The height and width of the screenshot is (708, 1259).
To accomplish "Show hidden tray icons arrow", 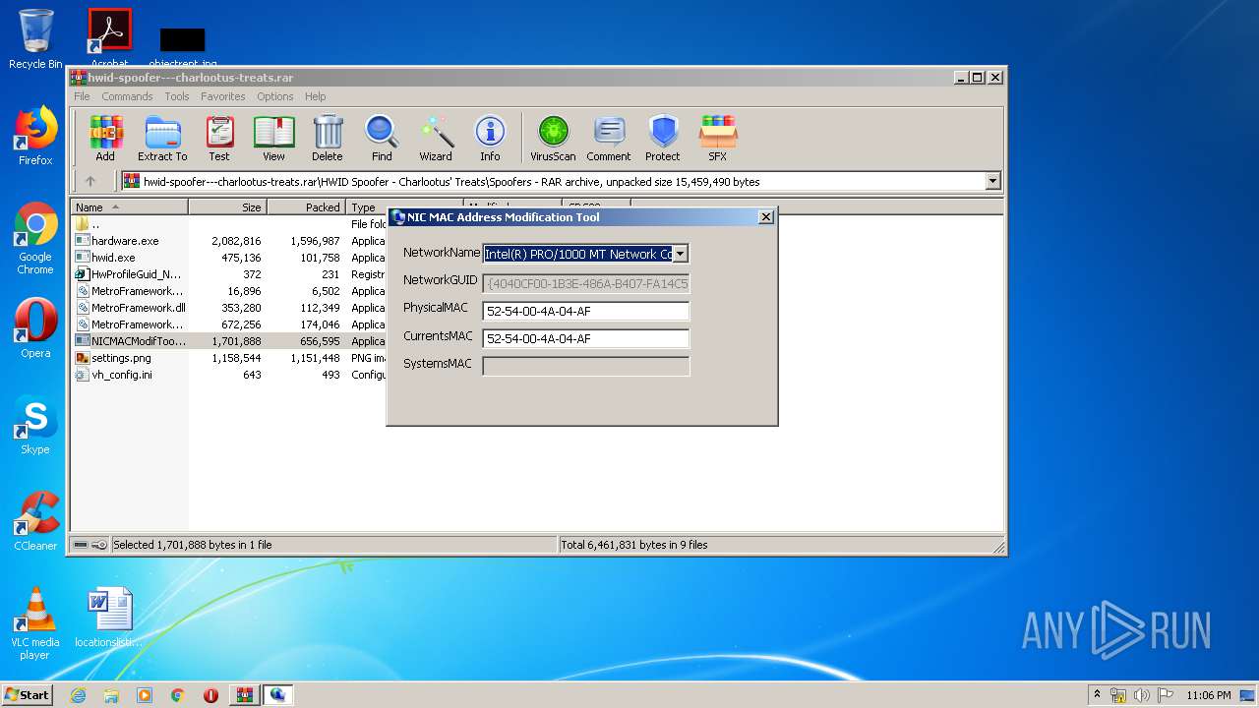I will pyautogui.click(x=1097, y=695).
